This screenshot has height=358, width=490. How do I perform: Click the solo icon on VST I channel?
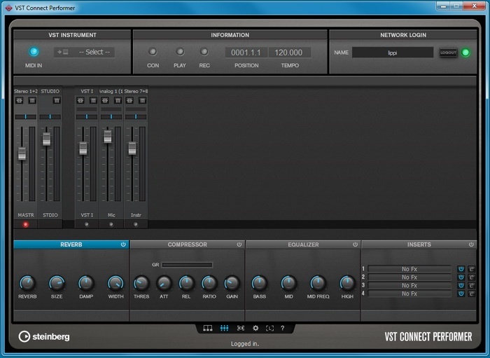pyautogui.click(x=80, y=100)
